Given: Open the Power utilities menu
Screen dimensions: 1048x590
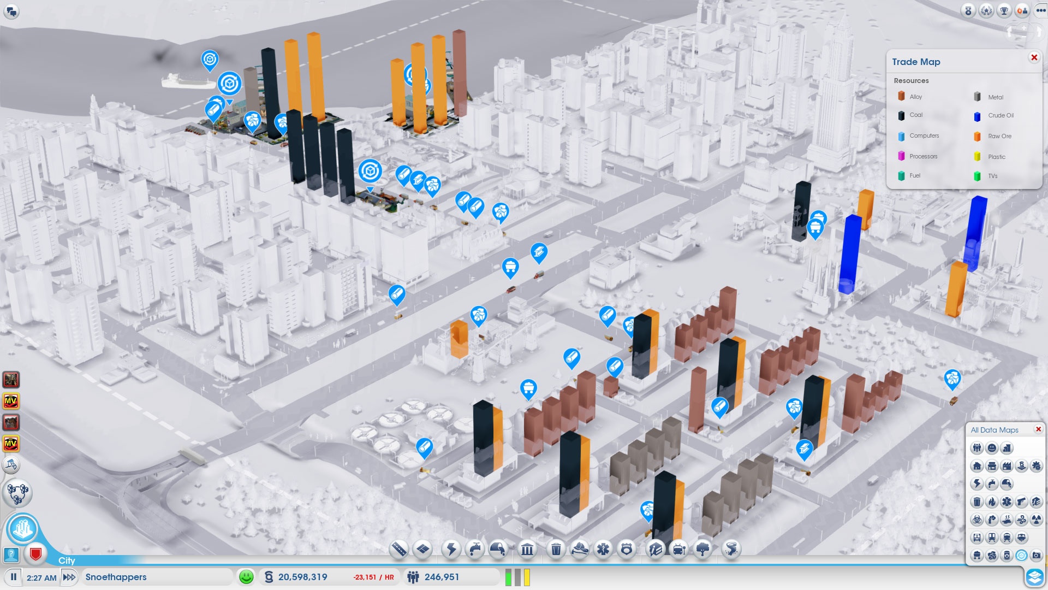Looking at the screenshot, I should [x=451, y=549].
